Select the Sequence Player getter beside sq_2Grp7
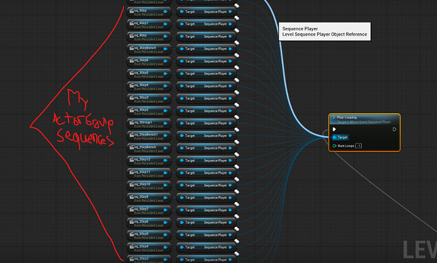This screenshot has height=263, width=437. 206,210
